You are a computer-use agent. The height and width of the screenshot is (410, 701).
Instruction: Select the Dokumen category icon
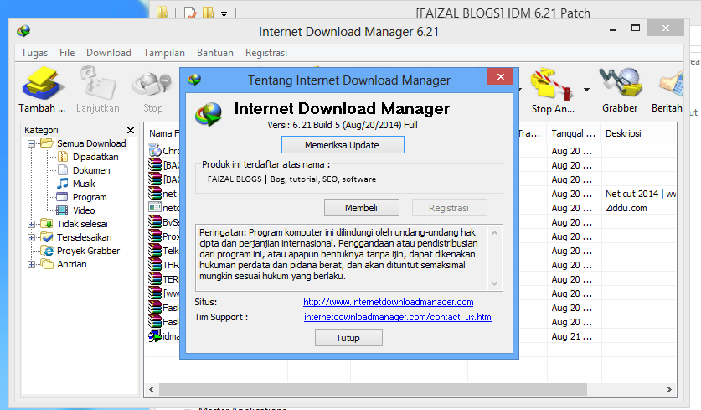point(63,170)
